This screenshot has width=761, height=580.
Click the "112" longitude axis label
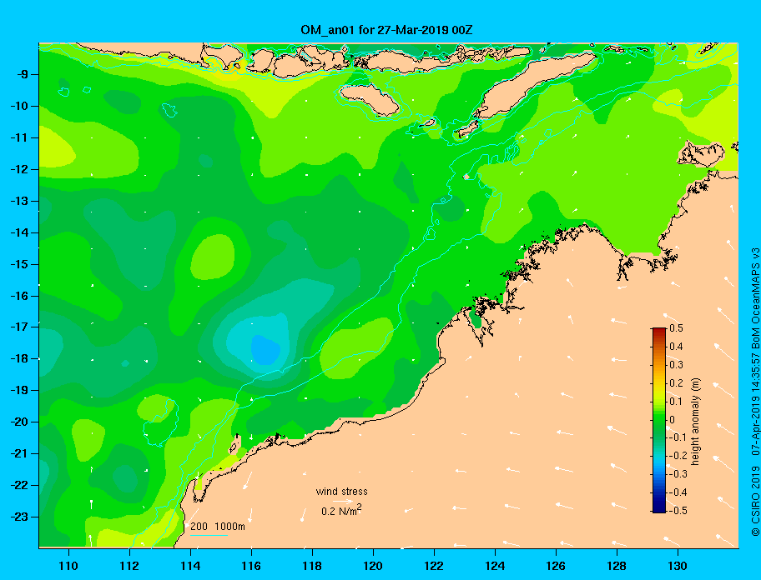click(129, 566)
